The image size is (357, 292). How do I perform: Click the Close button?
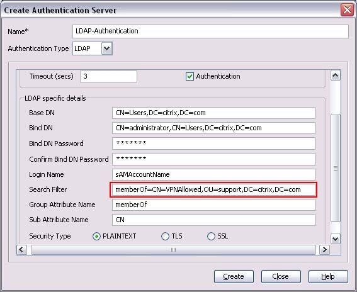[x=281, y=276]
